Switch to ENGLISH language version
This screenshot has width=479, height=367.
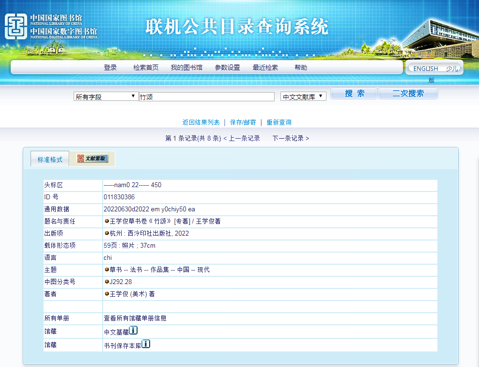tap(425, 68)
